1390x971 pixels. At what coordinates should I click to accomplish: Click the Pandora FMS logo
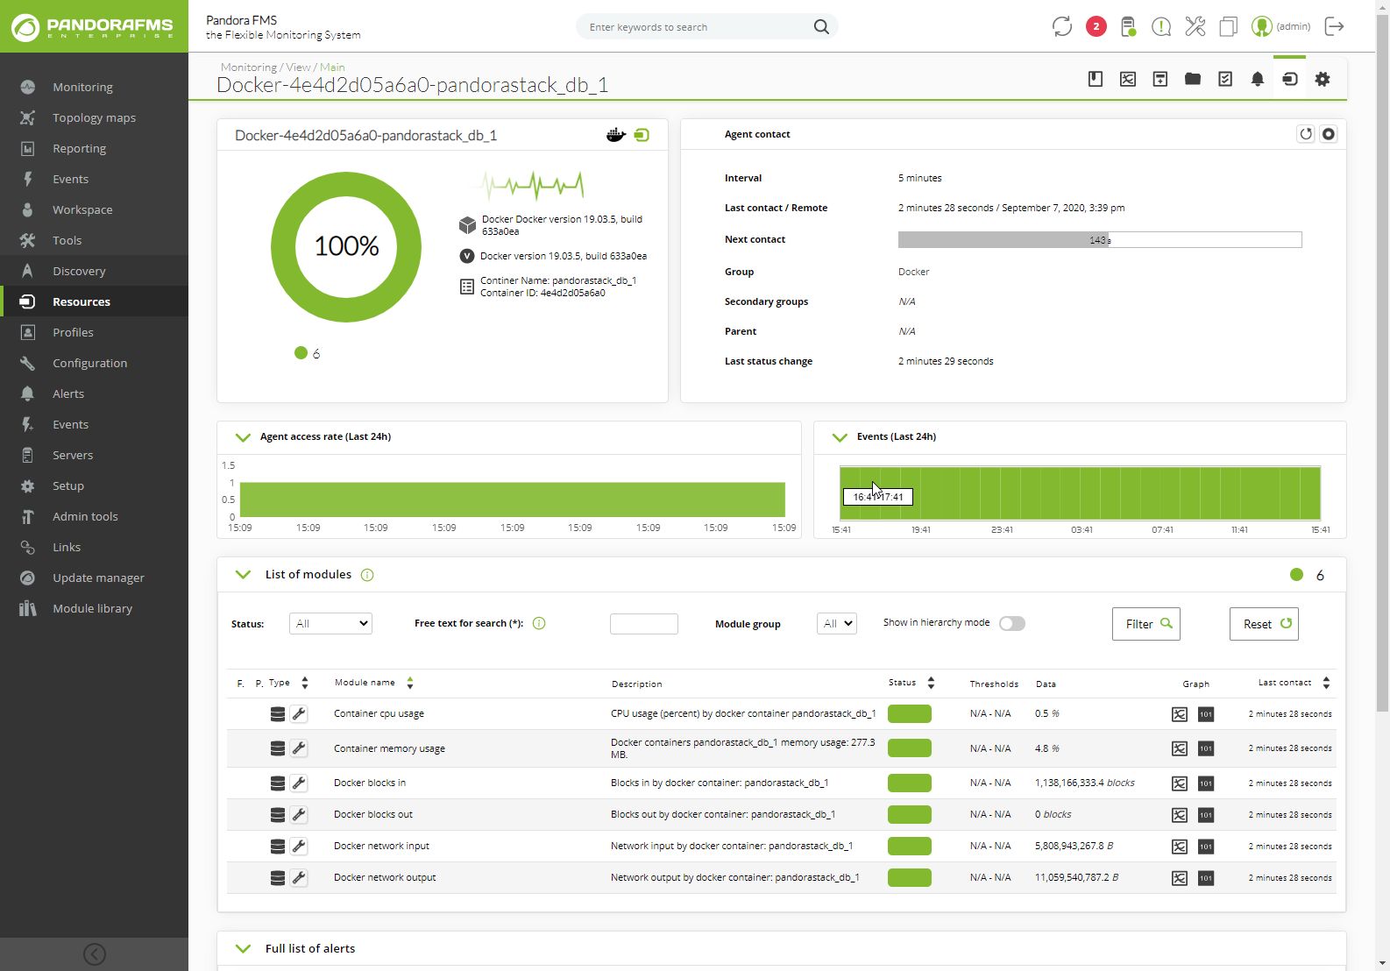94,27
